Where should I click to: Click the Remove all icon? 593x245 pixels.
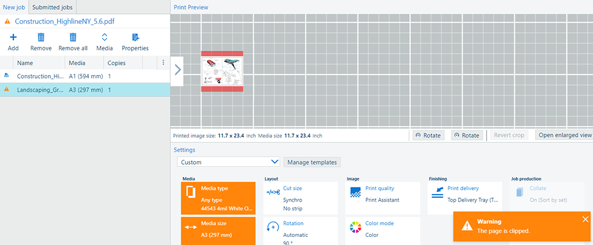pos(73,38)
